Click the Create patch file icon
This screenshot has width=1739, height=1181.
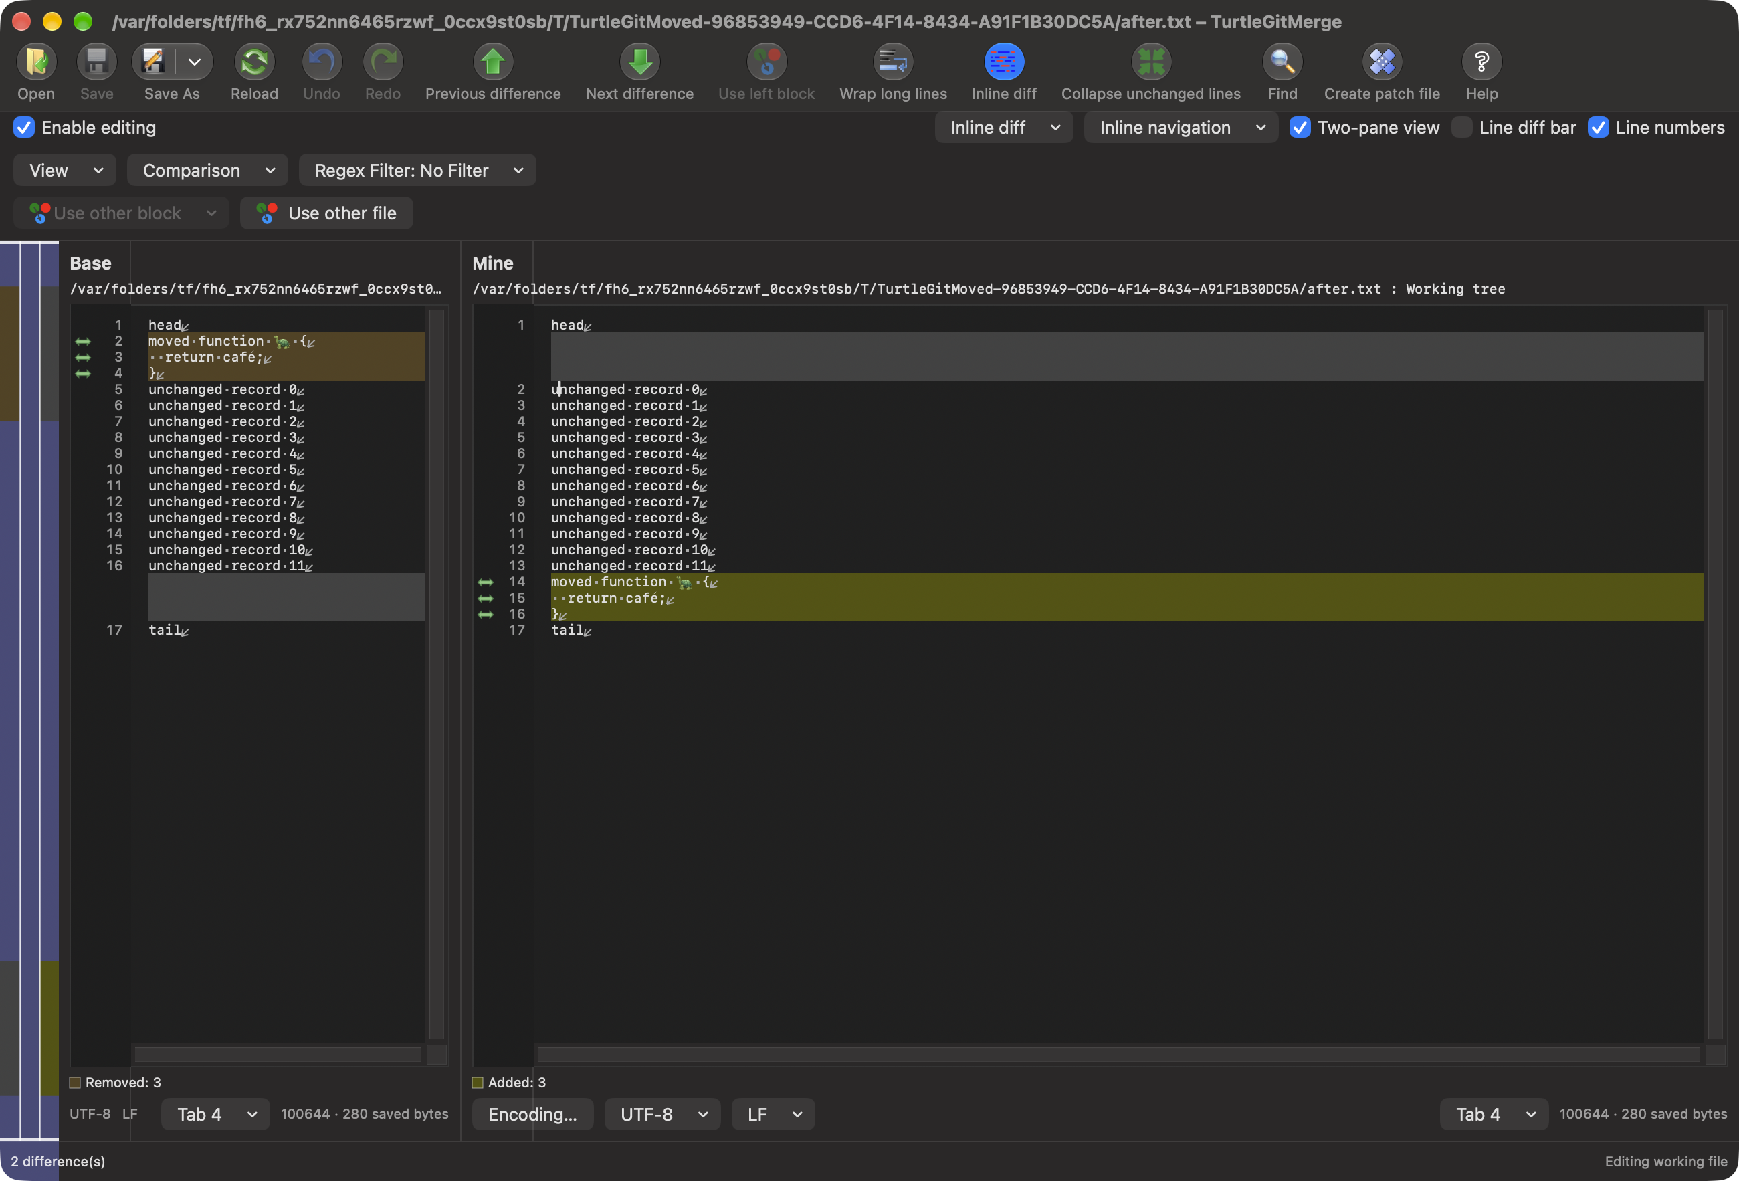pyautogui.click(x=1382, y=62)
